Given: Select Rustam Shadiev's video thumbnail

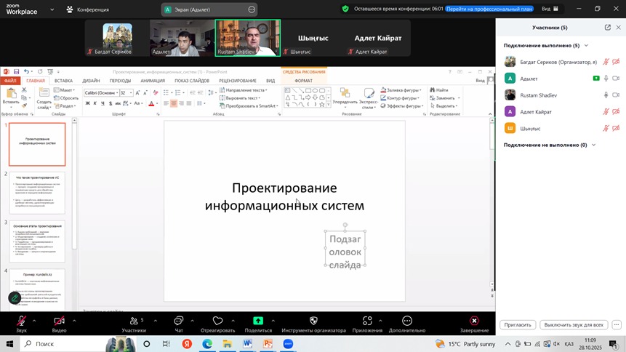Looking at the screenshot, I should 248,38.
